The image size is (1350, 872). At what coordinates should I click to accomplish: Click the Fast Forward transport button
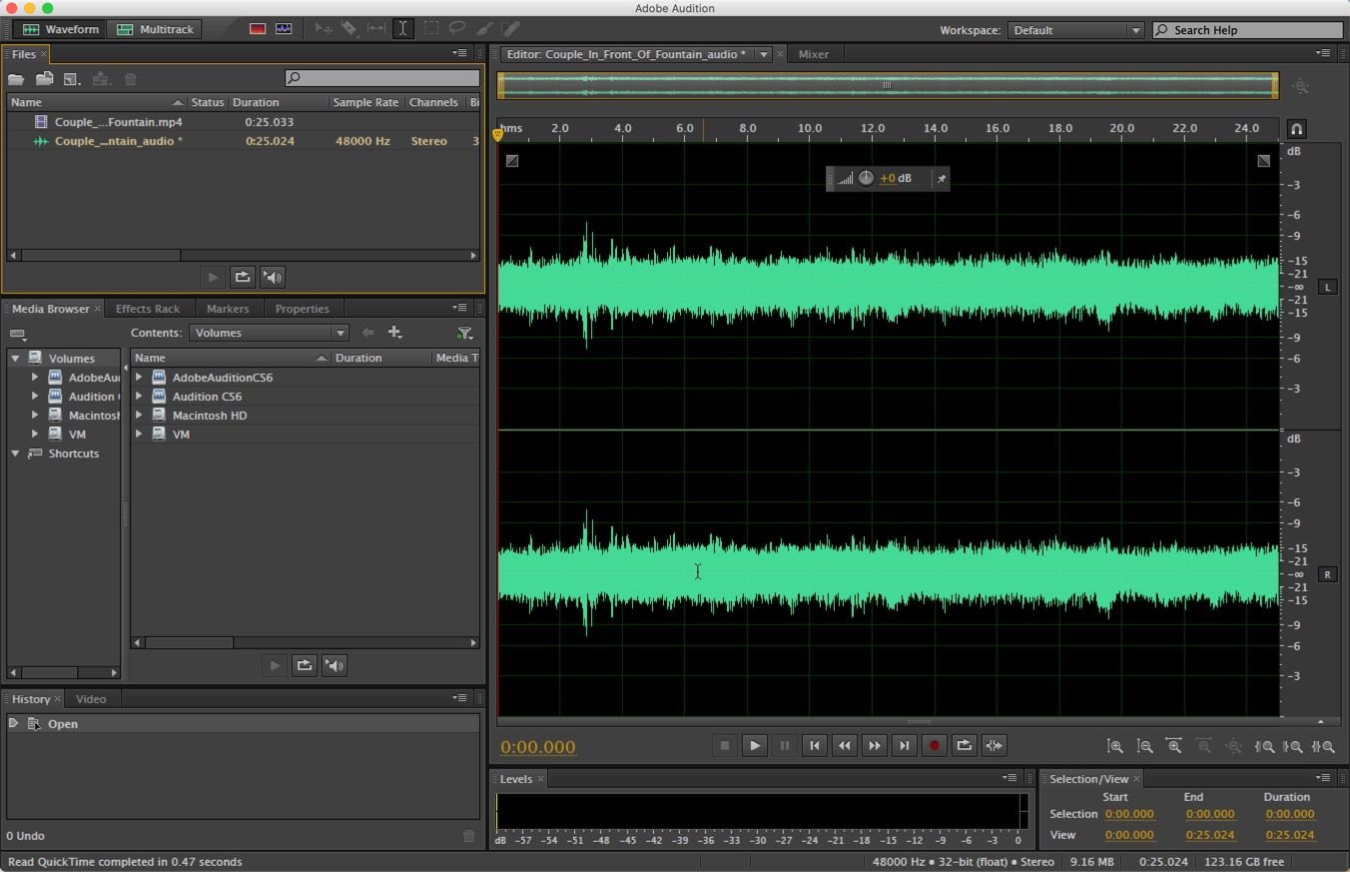coord(874,745)
